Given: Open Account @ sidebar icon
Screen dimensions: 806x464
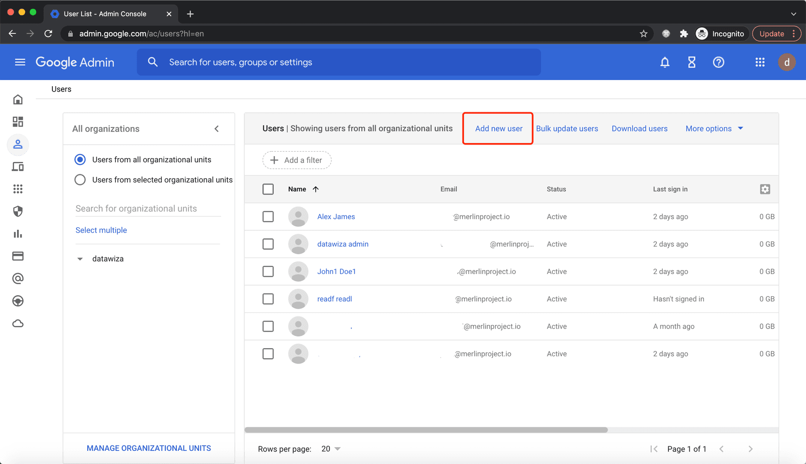Looking at the screenshot, I should point(18,279).
